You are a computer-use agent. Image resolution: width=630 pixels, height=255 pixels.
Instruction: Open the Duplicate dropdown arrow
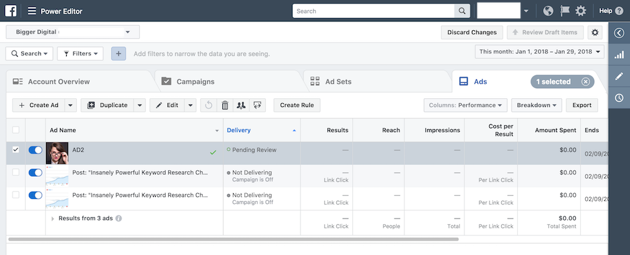[x=139, y=105]
